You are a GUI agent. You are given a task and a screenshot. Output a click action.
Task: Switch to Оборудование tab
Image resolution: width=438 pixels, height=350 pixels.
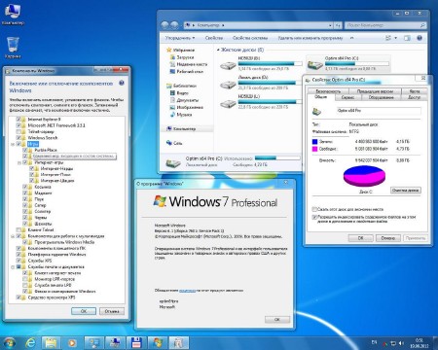click(381, 97)
